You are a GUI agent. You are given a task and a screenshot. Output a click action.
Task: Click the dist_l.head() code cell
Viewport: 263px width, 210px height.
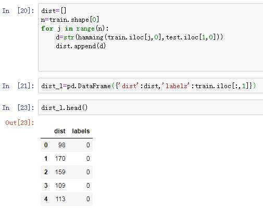pos(151,107)
